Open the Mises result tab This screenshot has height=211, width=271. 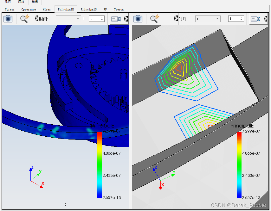coord(47,9)
